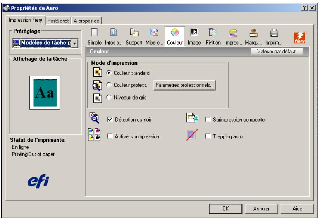Enable Trapping auto checkbox
The width and height of the screenshot is (320, 220).
click(x=208, y=136)
